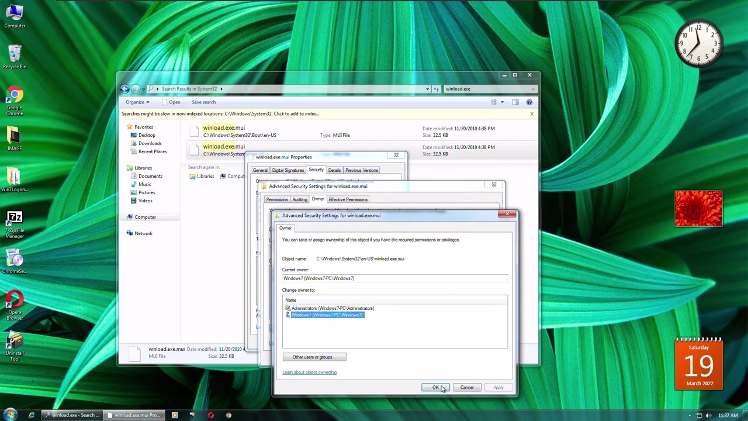The width and height of the screenshot is (748, 421).
Task: Open Music library in navigation pane
Action: pos(144,184)
